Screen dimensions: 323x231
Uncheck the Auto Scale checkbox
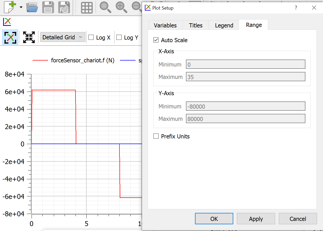[x=156, y=40]
